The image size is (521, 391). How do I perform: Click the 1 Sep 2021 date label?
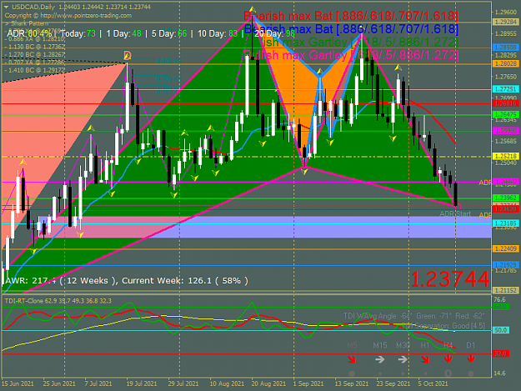308,383
